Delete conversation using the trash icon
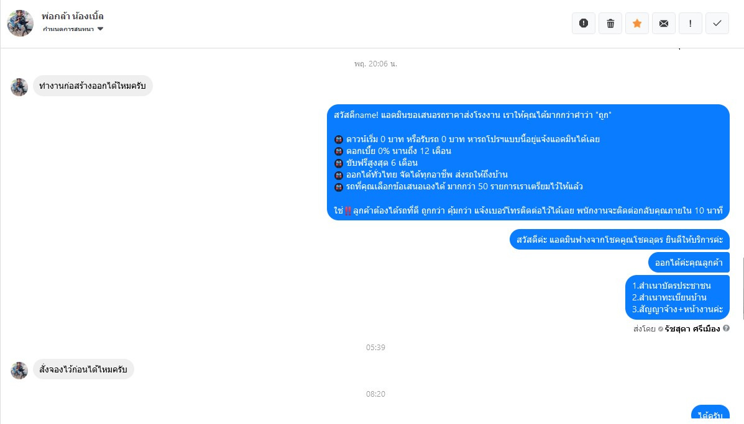Viewport: 744px width, 424px height. [610, 23]
